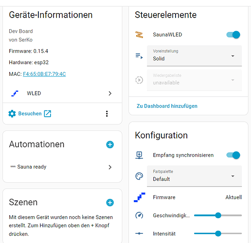Expand the Wiedergabeliste unavailable dropdown
This screenshot has width=251, height=243.
point(194,80)
